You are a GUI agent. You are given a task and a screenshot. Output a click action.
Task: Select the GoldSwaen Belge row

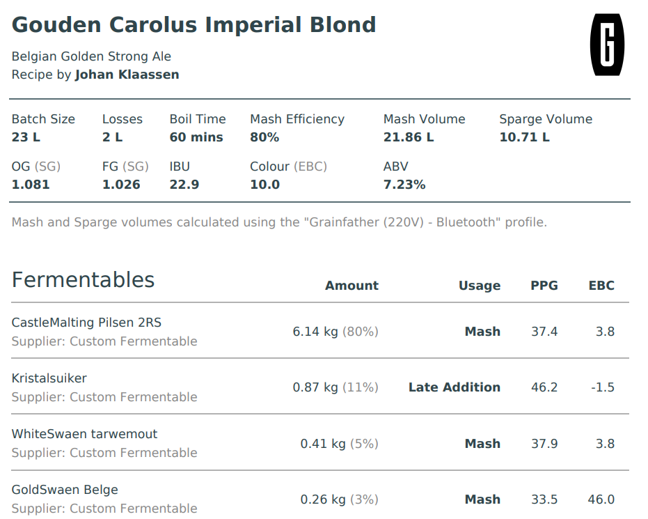320,495
